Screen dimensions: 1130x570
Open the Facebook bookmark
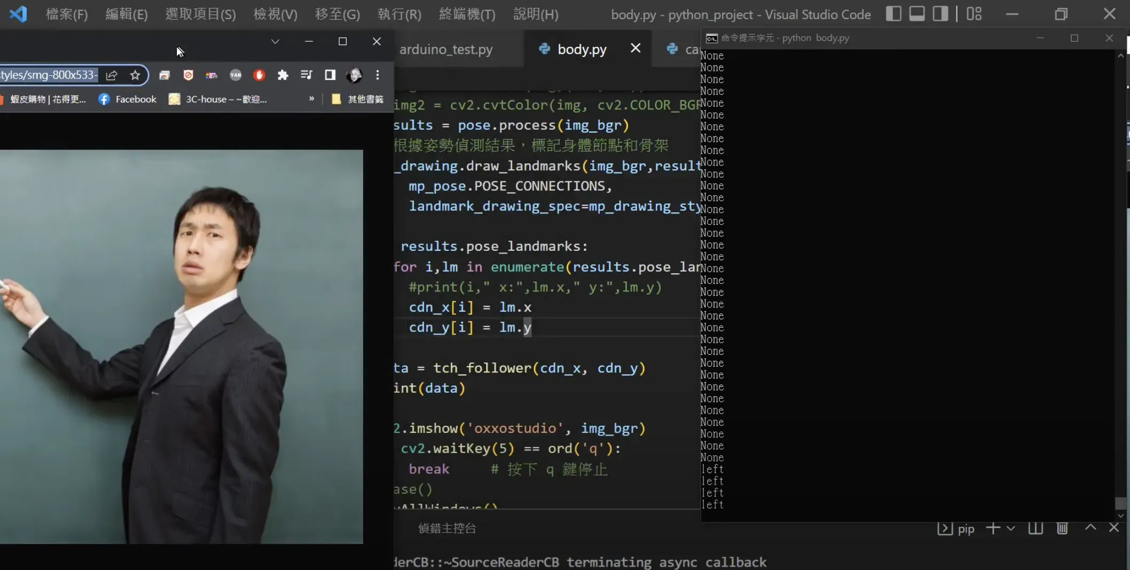[128, 99]
